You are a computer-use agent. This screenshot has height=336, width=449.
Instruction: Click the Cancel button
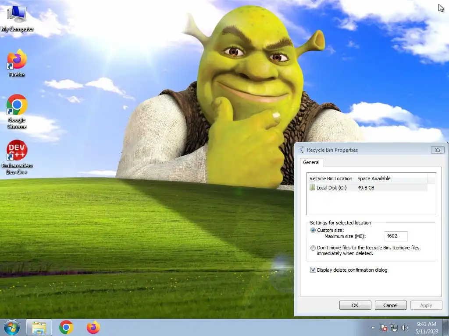tap(391, 305)
